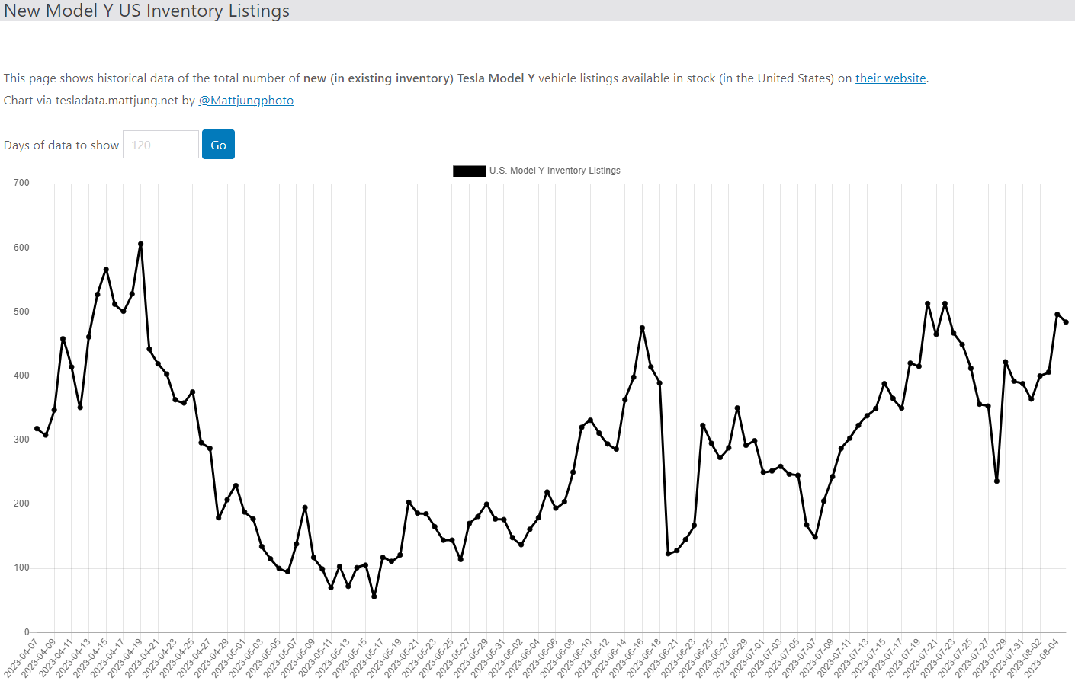Toggle the black legend color swatch
This screenshot has width=1075, height=681.
(x=469, y=171)
